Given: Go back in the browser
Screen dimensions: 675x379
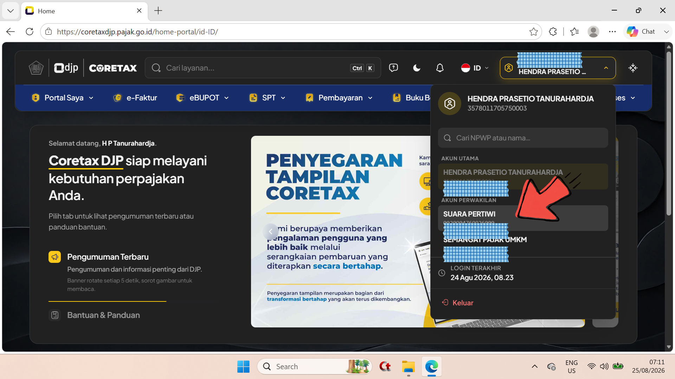Looking at the screenshot, I should [11, 32].
